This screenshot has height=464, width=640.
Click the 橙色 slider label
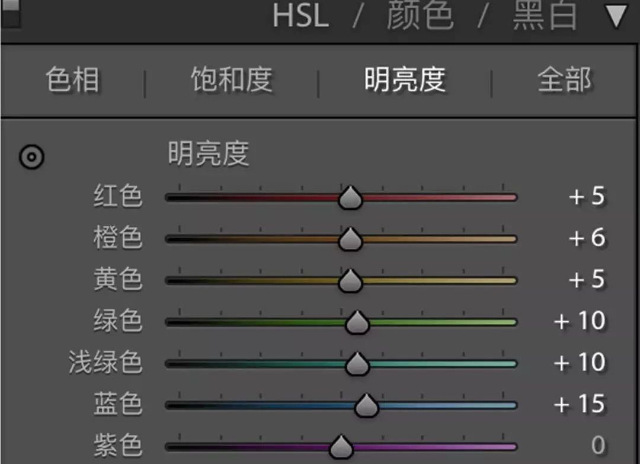point(118,238)
